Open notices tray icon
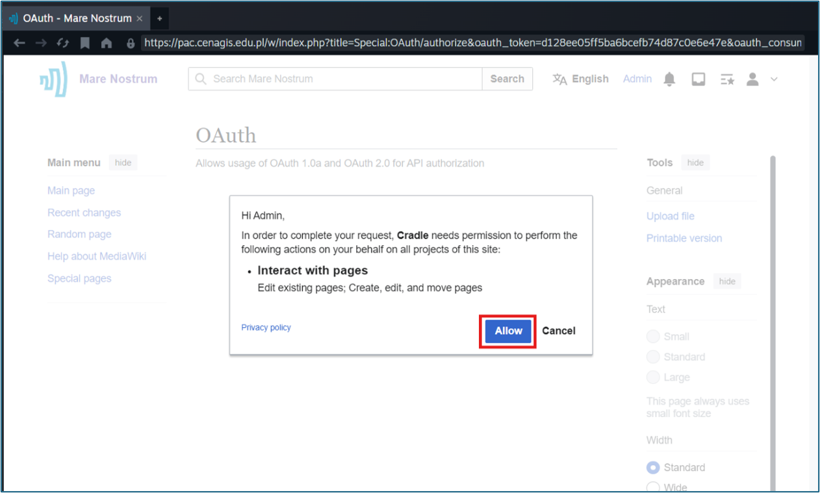 pyautogui.click(x=698, y=79)
